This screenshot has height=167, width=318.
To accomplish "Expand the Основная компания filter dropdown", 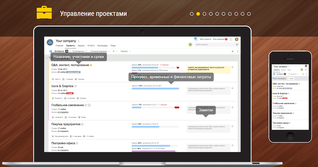I will 100,51.
